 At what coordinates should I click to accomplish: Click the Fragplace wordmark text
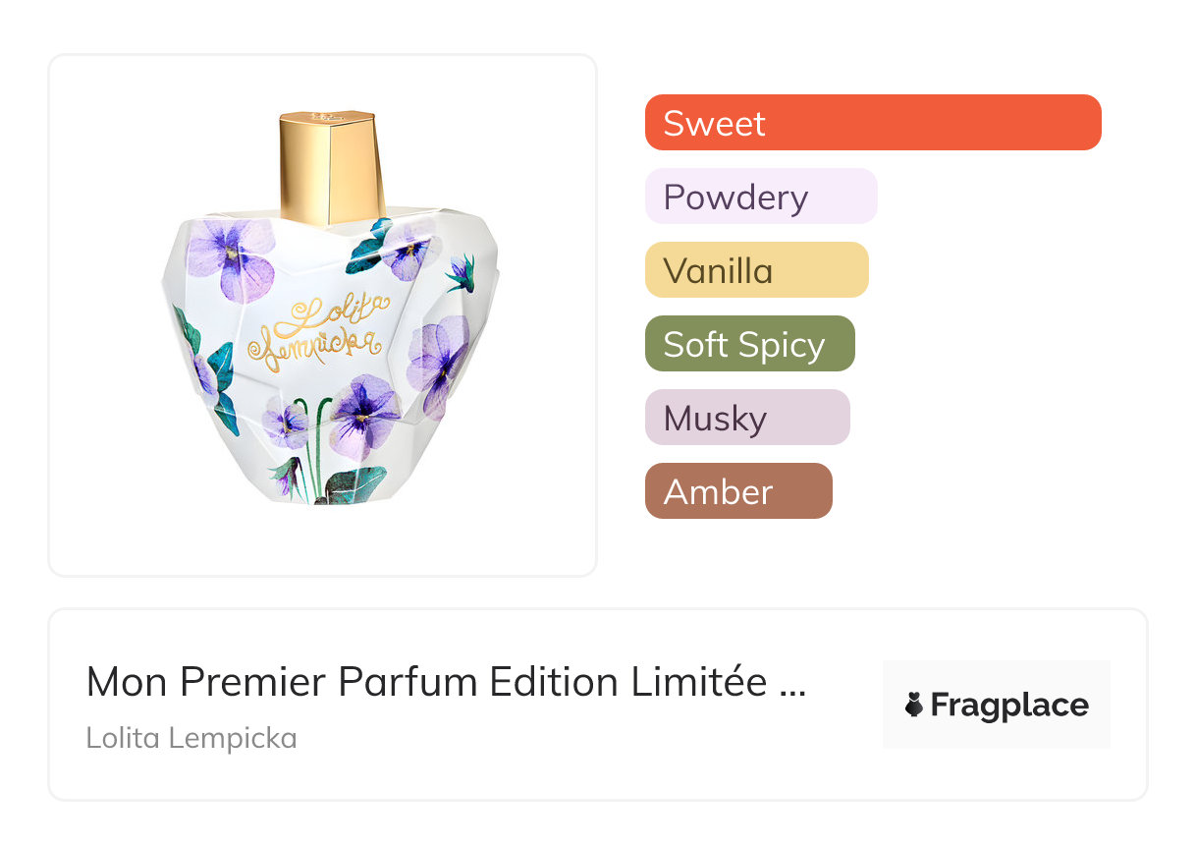[1008, 705]
